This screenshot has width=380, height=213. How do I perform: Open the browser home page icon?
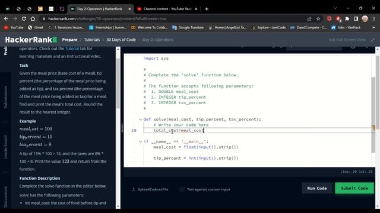[x=33, y=18]
